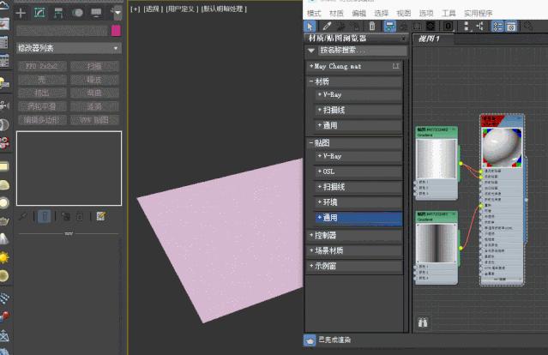Screen dimensions: 548x355
Task: Click the 弯曲 modifier button
Action: (94, 93)
